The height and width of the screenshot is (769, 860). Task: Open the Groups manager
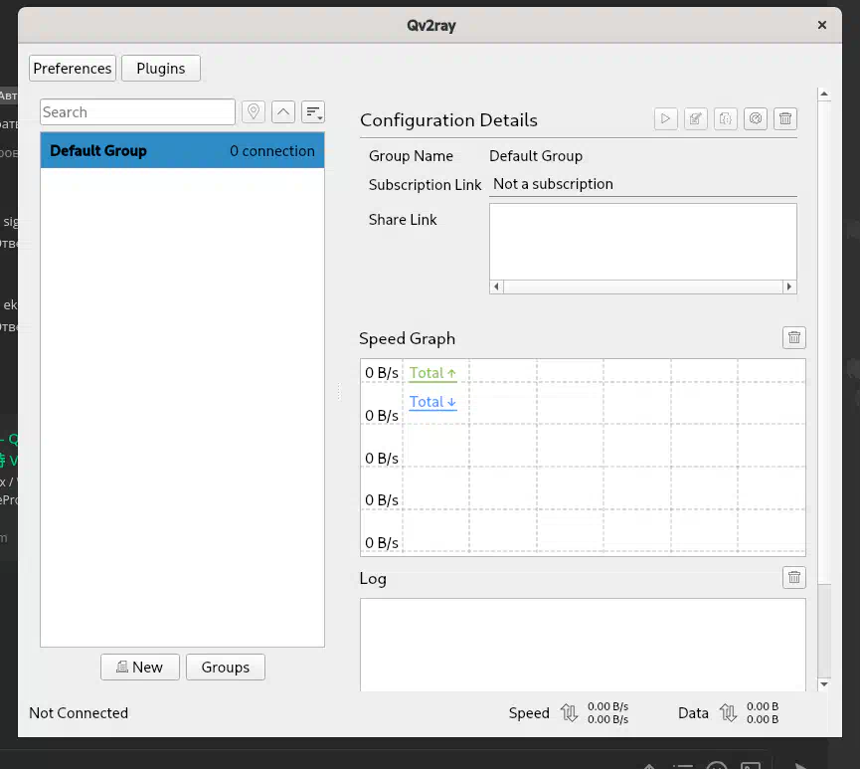[226, 667]
